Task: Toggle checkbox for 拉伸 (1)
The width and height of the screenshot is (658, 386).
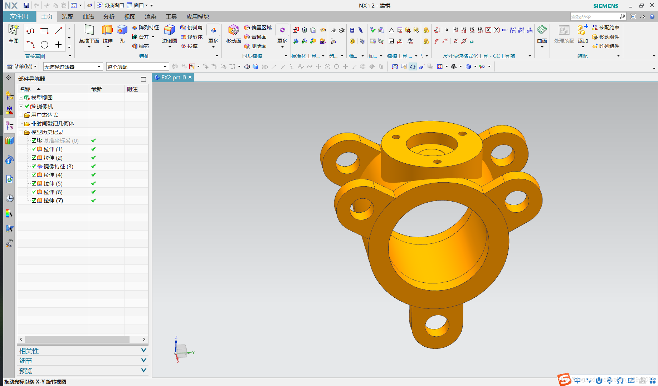Action: (34, 149)
